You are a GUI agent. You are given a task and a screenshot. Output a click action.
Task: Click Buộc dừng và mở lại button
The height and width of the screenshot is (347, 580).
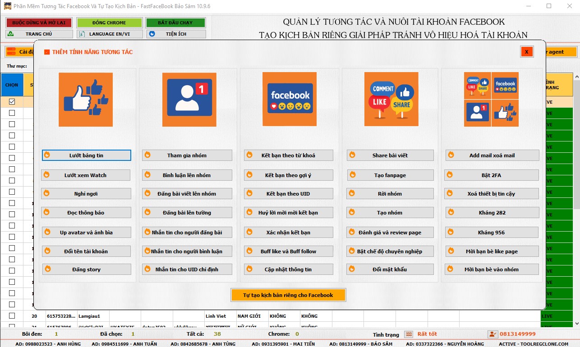(x=39, y=23)
